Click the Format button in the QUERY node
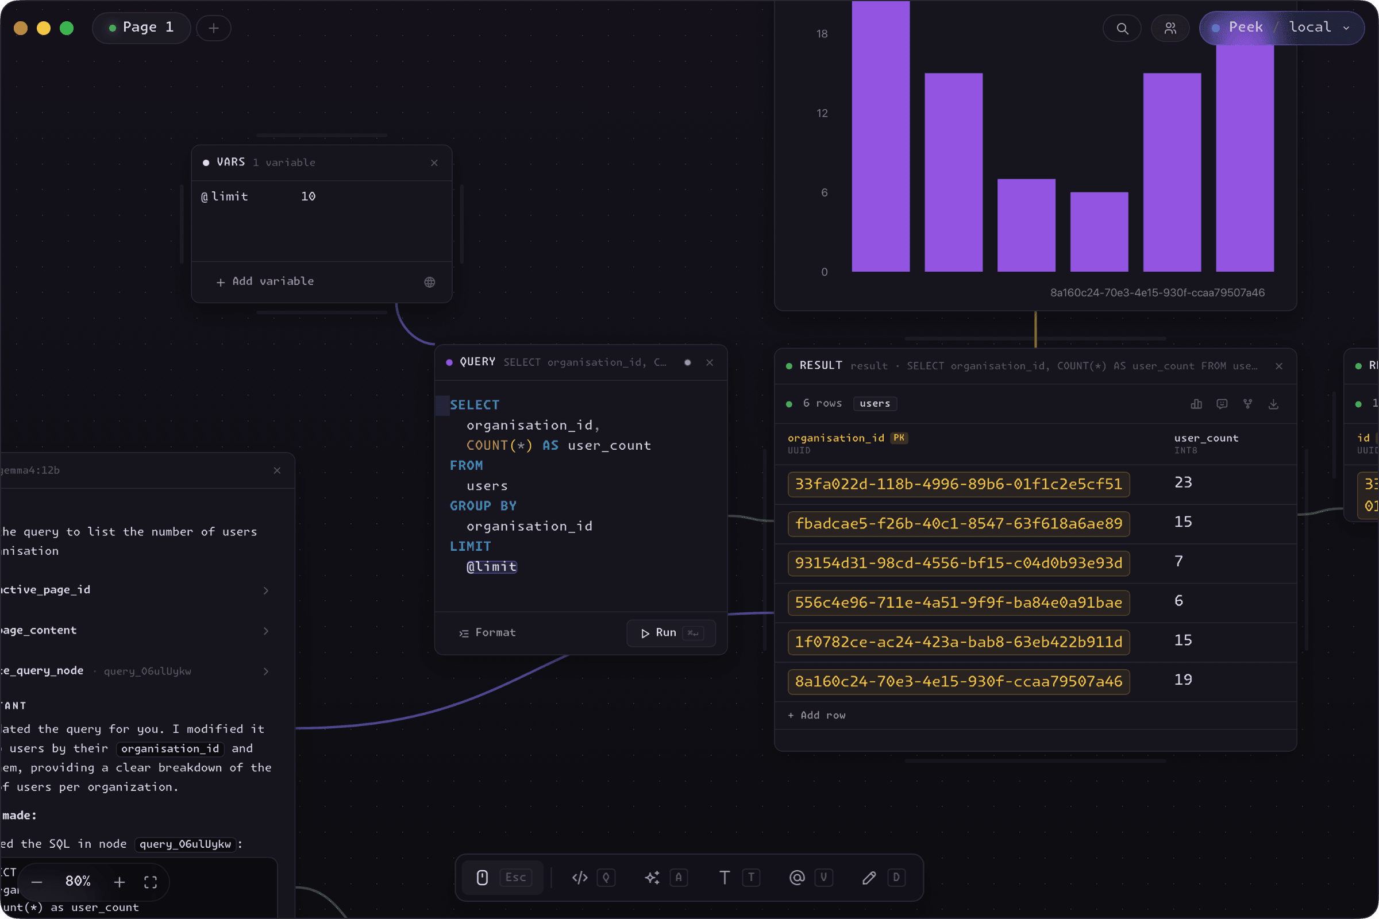1379x919 pixels. (x=488, y=633)
